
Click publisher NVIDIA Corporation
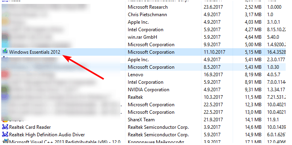(x=148, y=90)
